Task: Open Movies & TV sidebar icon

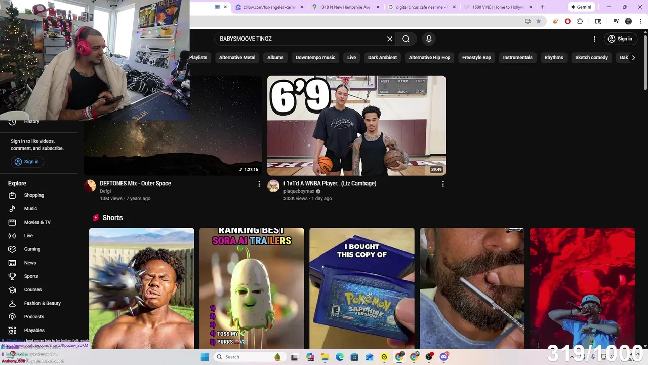Action: (x=12, y=222)
